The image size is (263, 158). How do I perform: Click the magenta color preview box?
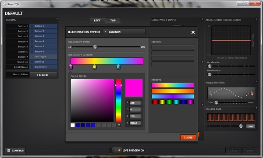coord(134,88)
